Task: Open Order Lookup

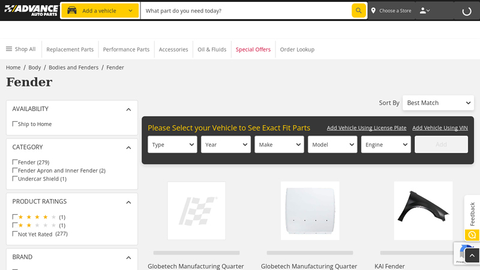Action: tap(297, 49)
